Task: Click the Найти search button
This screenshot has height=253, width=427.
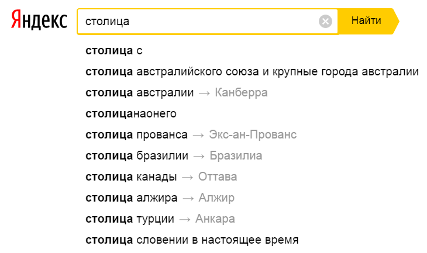Action: [x=368, y=21]
